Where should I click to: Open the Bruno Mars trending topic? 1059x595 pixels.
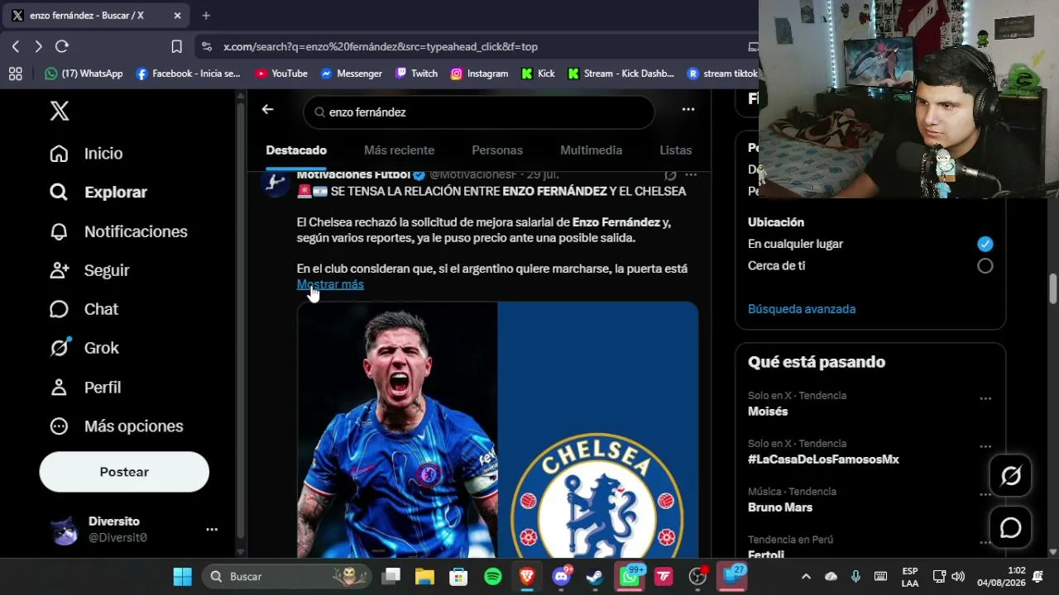pos(780,507)
